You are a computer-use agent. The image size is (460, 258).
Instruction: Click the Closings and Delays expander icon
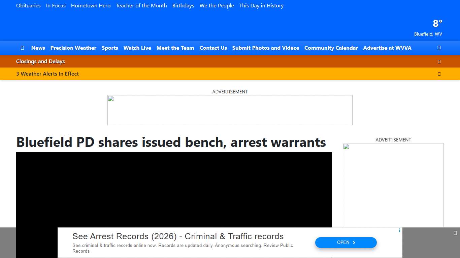439,61
